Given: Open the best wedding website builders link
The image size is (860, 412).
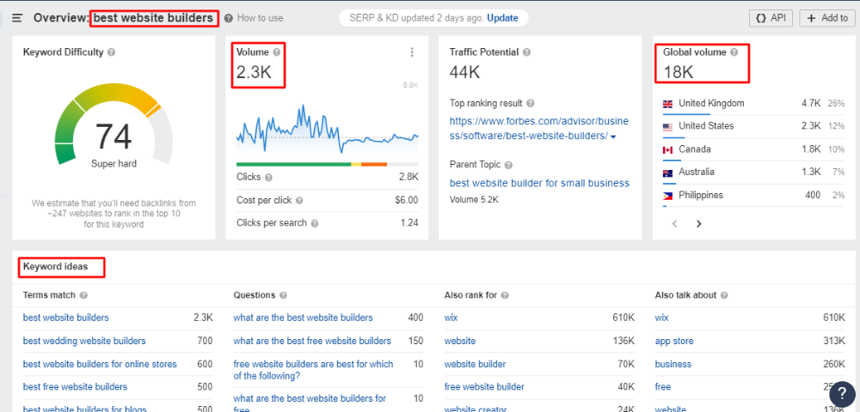Looking at the screenshot, I should 84,341.
